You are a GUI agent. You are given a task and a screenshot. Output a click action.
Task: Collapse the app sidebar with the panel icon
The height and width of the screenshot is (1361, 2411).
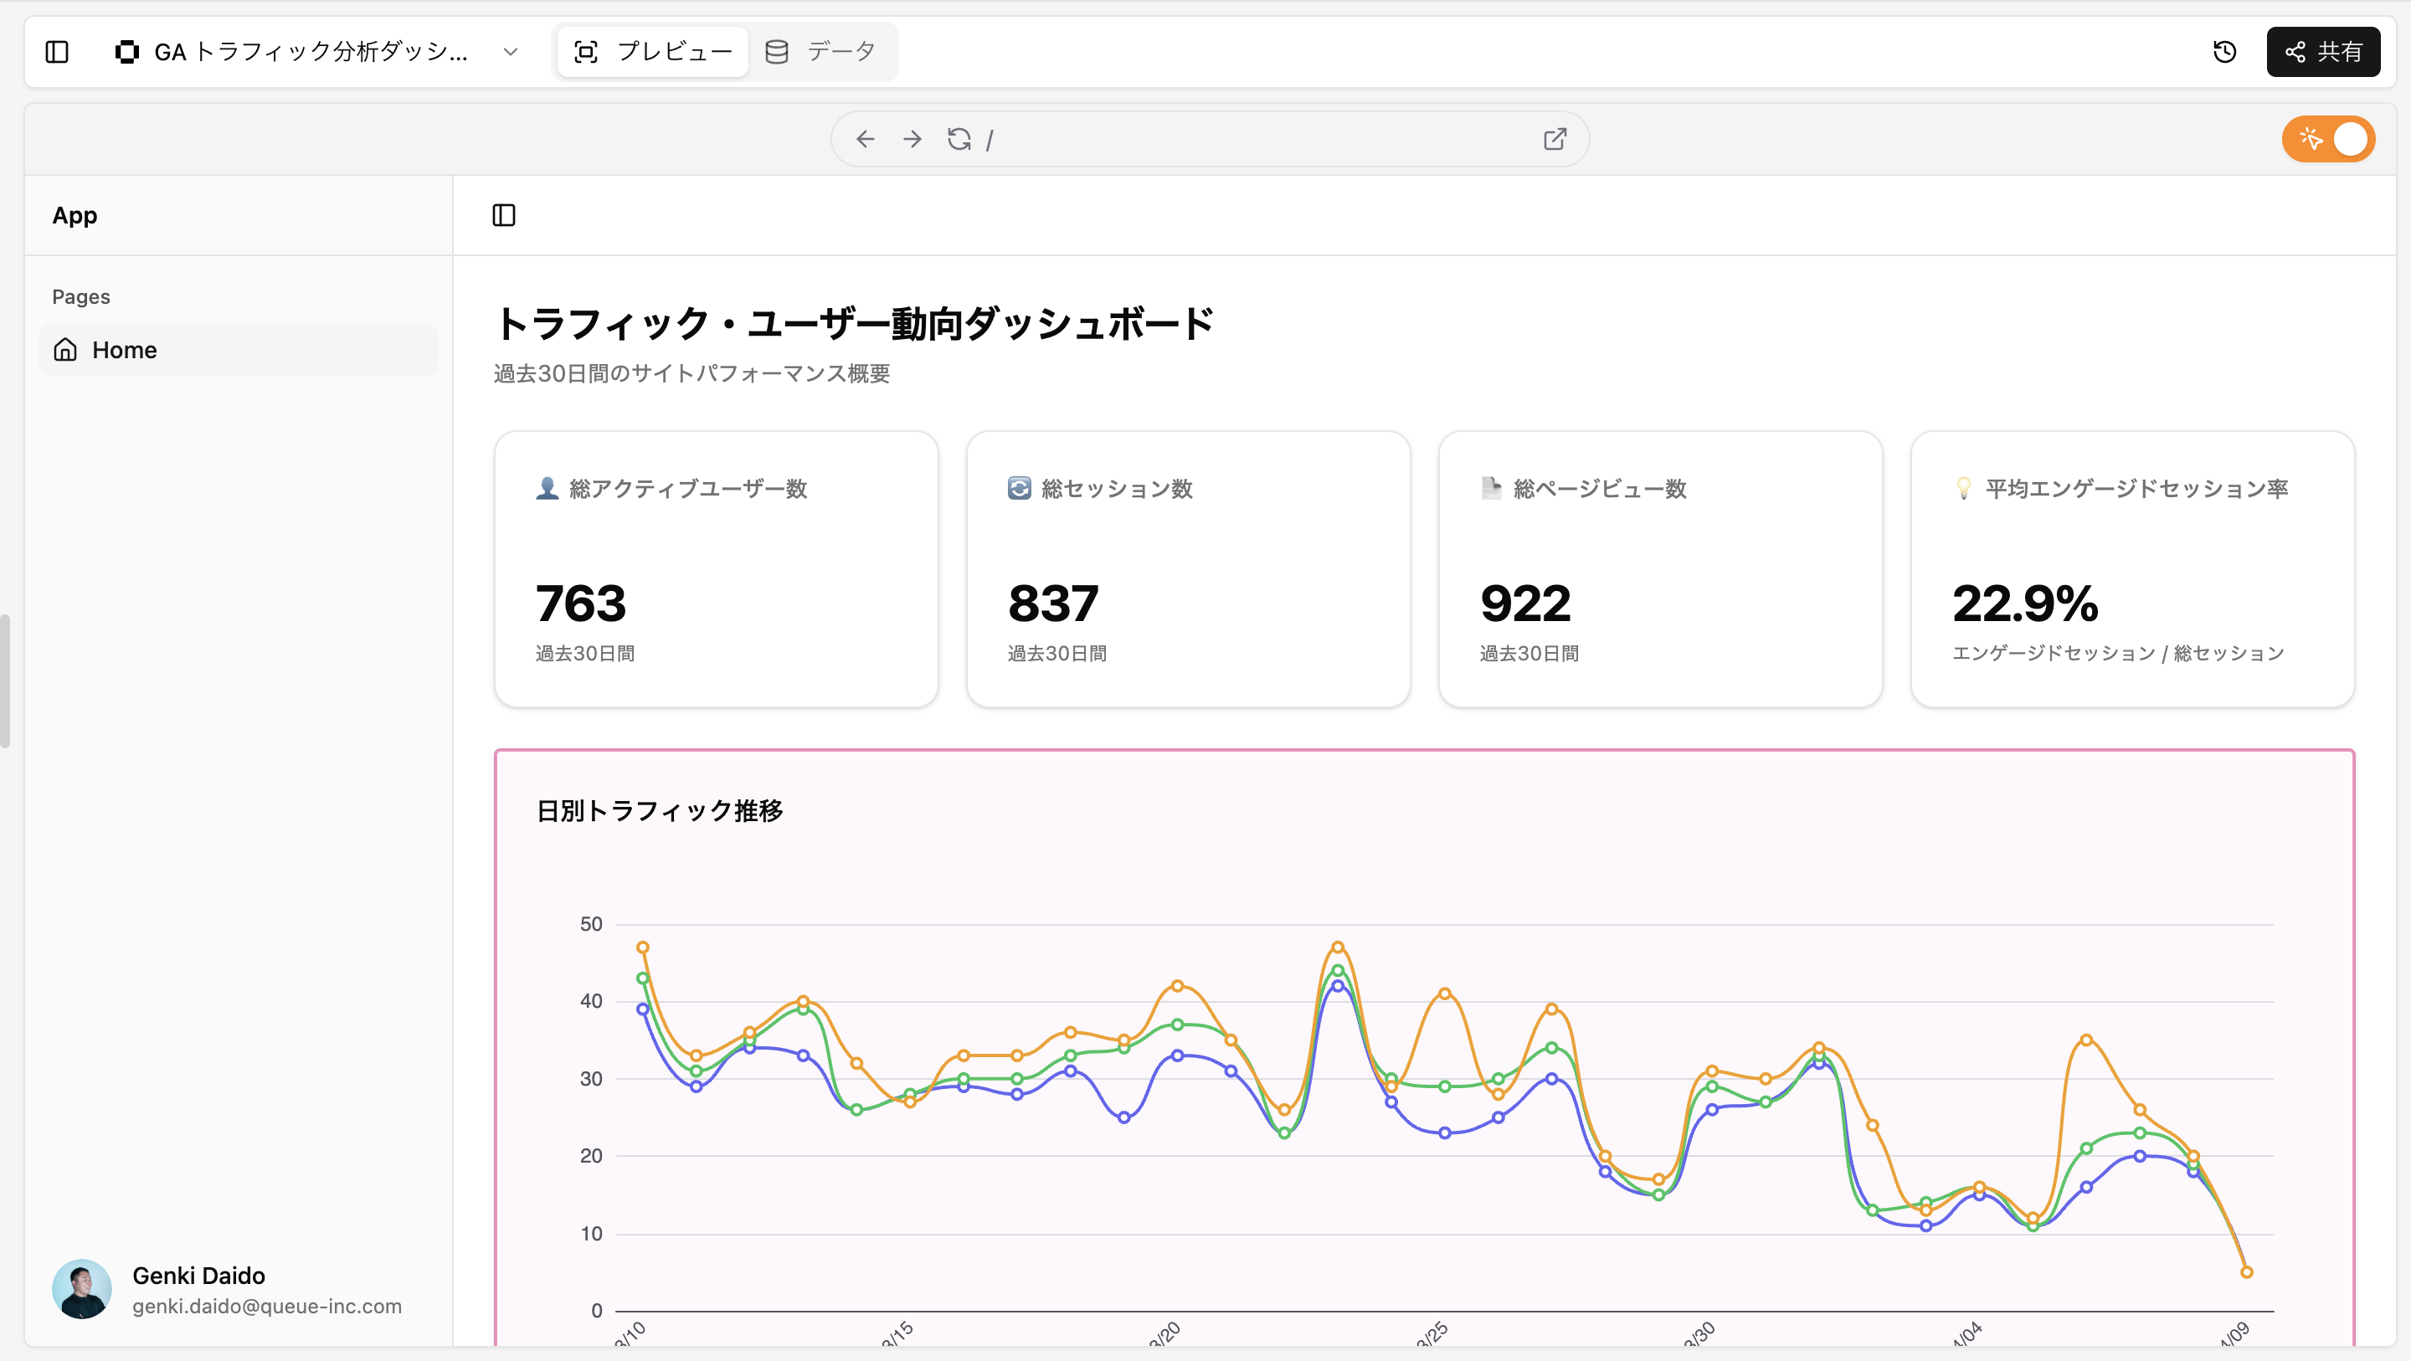503,215
